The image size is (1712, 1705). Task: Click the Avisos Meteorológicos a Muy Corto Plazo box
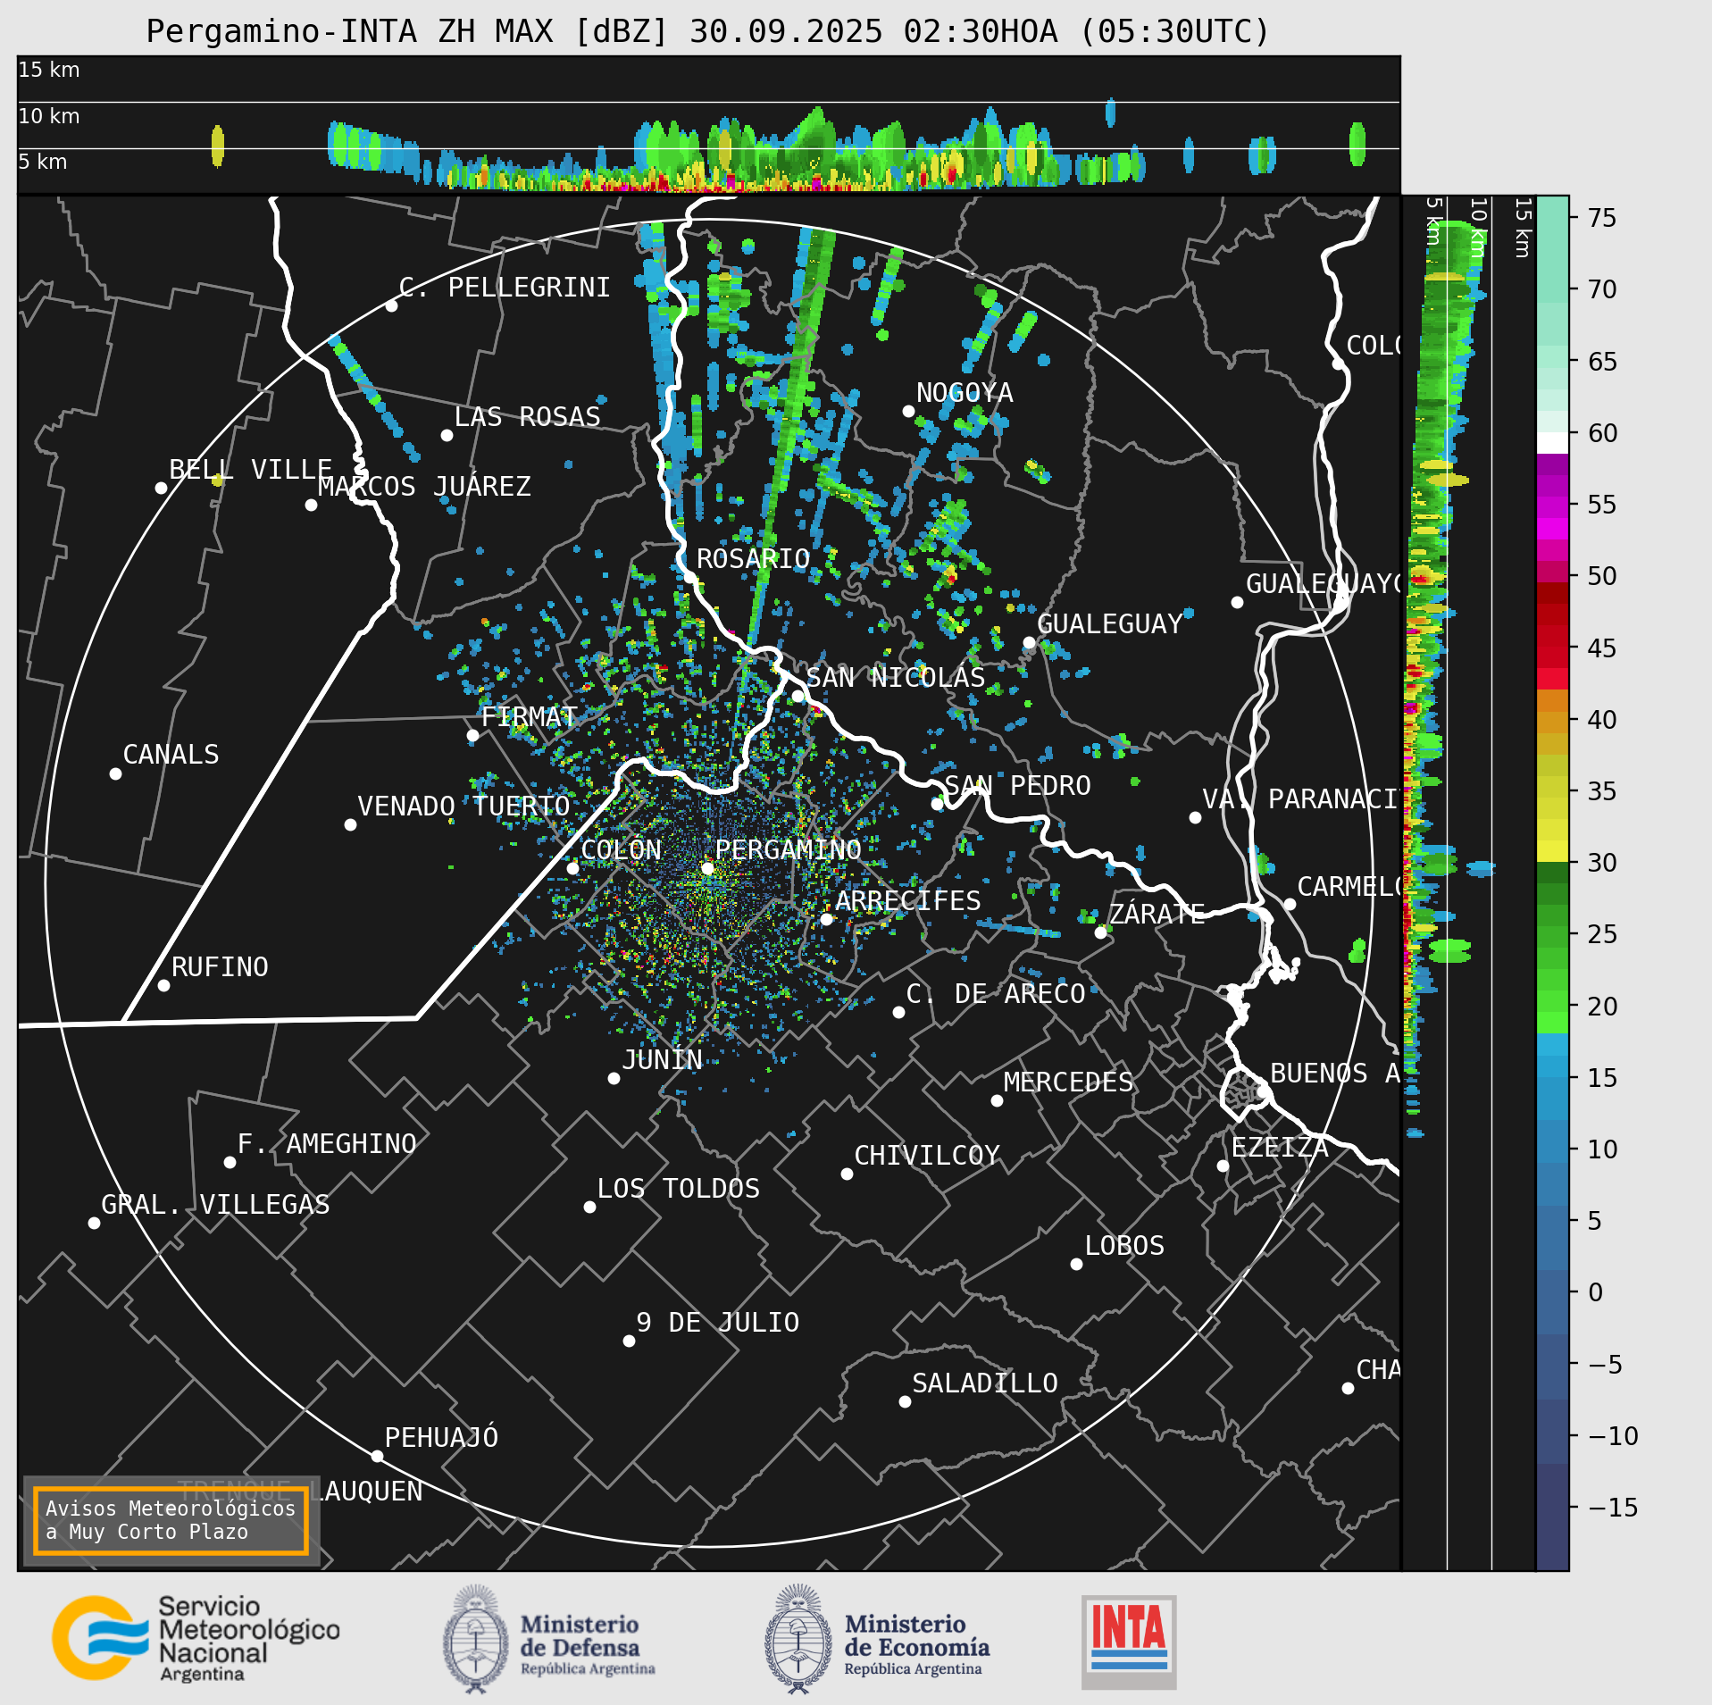(171, 1520)
